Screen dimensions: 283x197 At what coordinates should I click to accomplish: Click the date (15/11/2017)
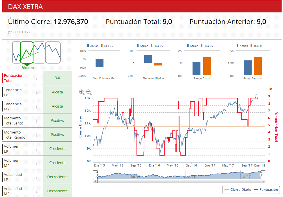pos(19,32)
